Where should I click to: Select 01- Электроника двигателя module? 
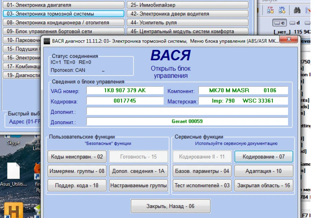63,5
